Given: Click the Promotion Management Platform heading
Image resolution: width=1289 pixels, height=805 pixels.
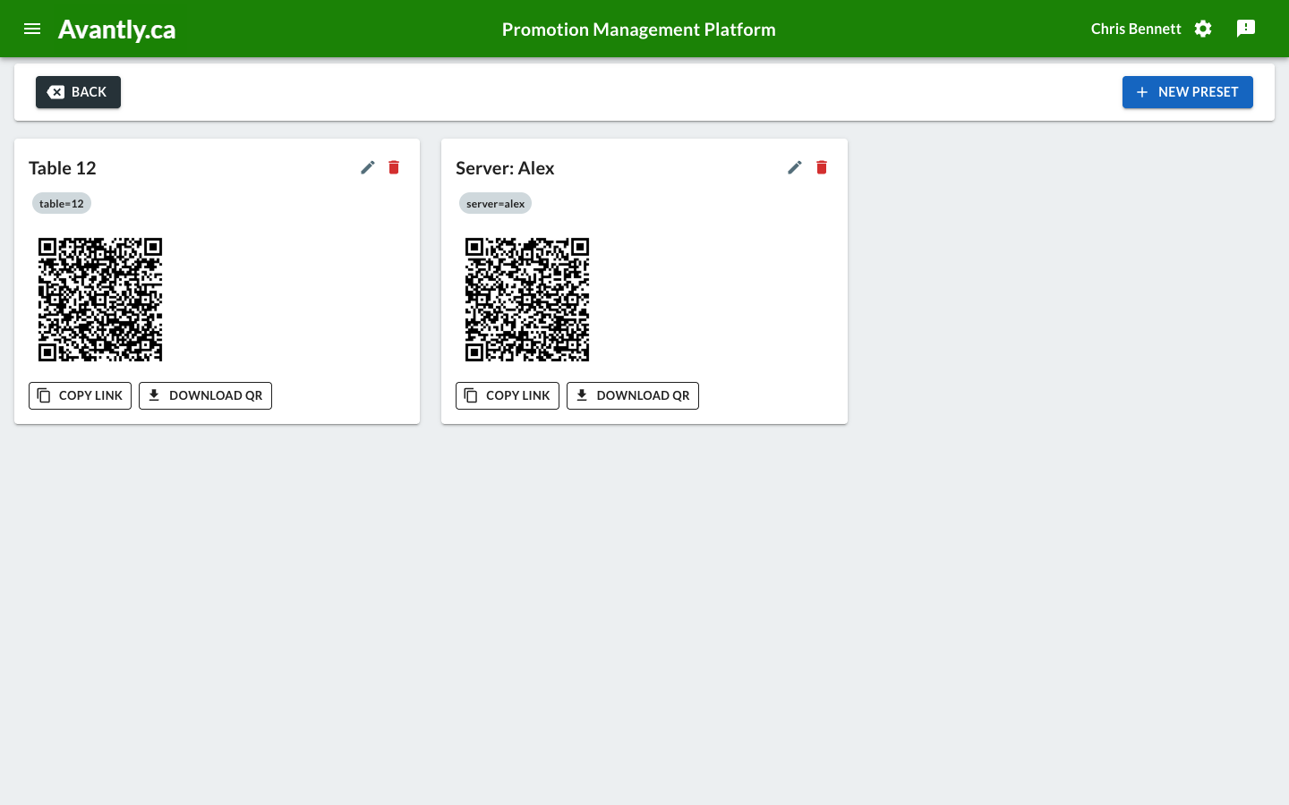Looking at the screenshot, I should click(638, 30).
